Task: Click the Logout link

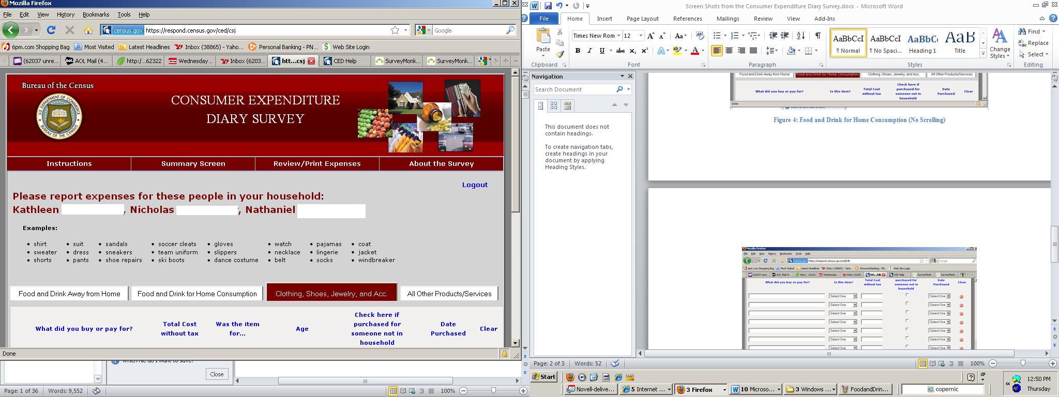Action: [x=475, y=185]
